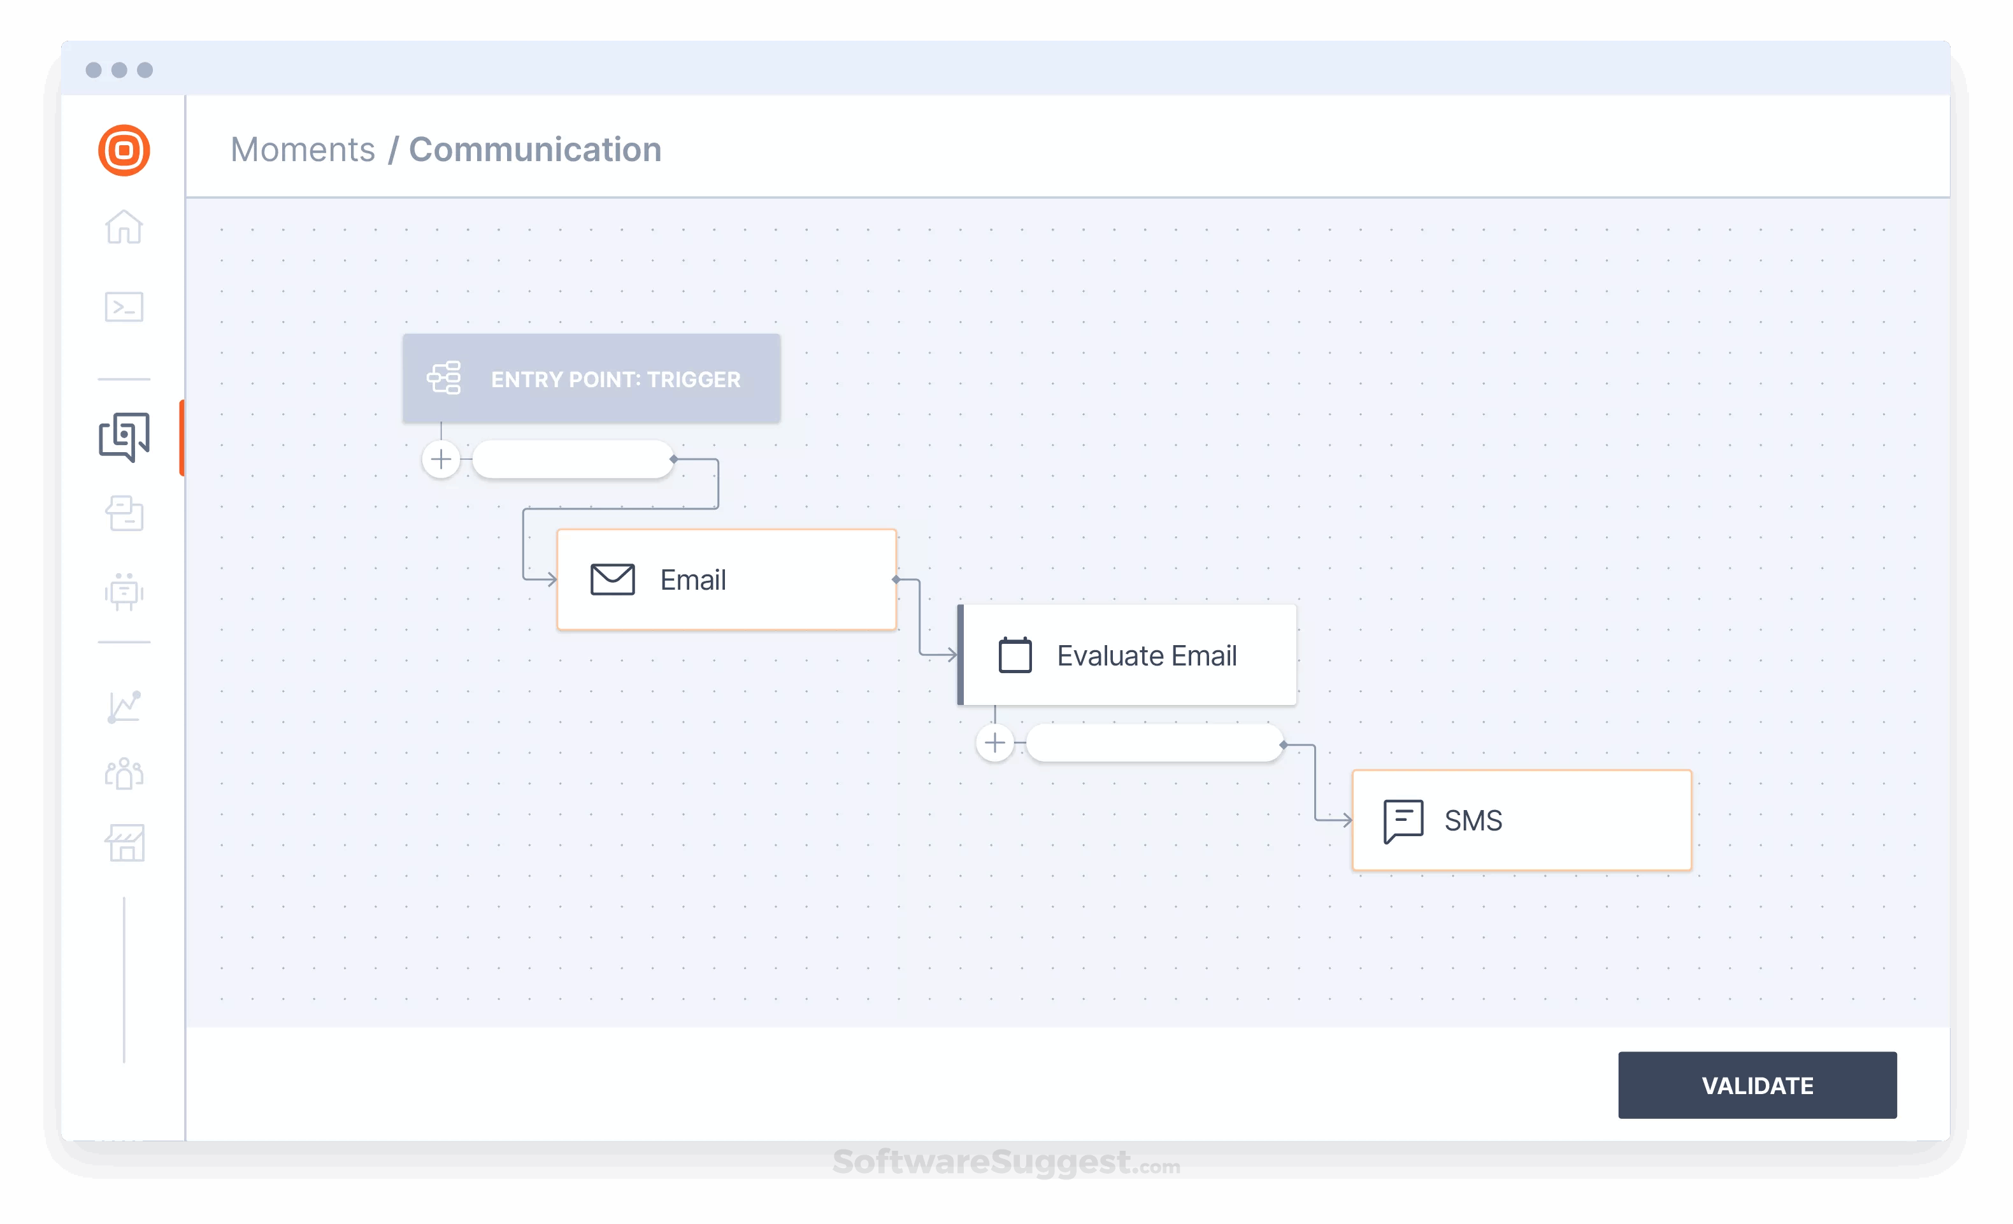2013x1224 pixels.
Task: Click the Infobip logo at top left
Action: [x=124, y=150]
